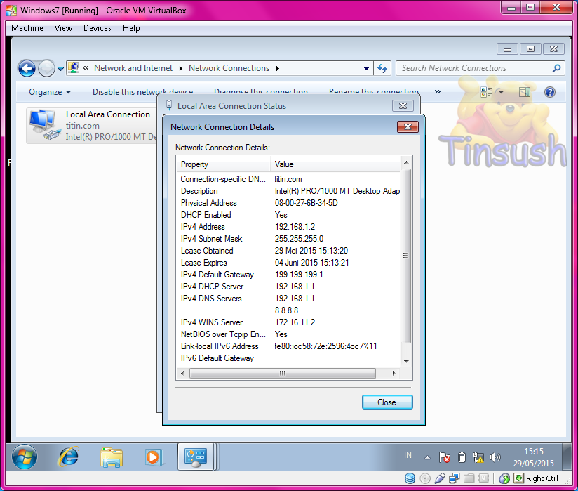Screen dimensions: 578x491
Task: Open Windows Explorer from taskbar
Action: click(x=112, y=457)
